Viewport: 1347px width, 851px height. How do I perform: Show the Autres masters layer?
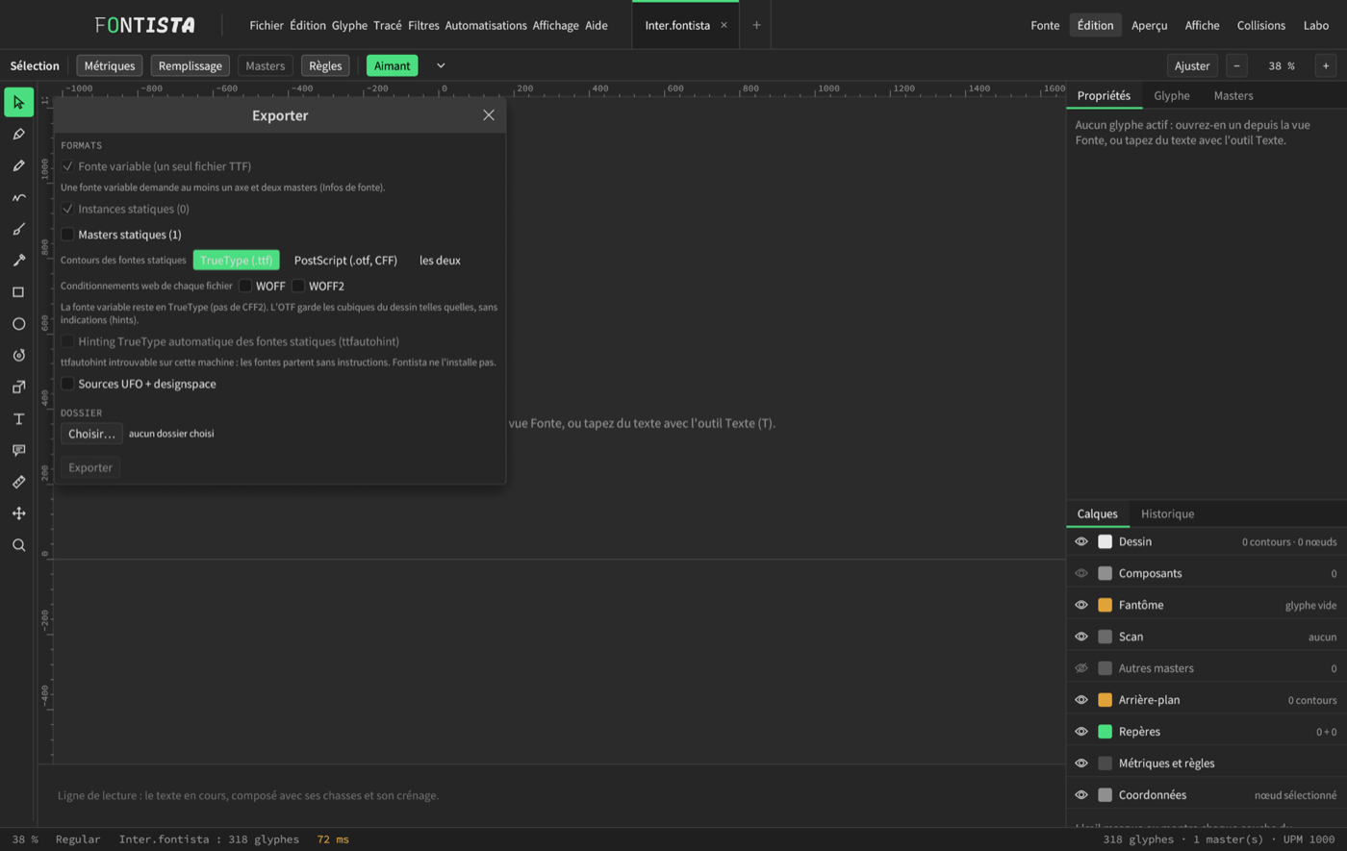1081,668
